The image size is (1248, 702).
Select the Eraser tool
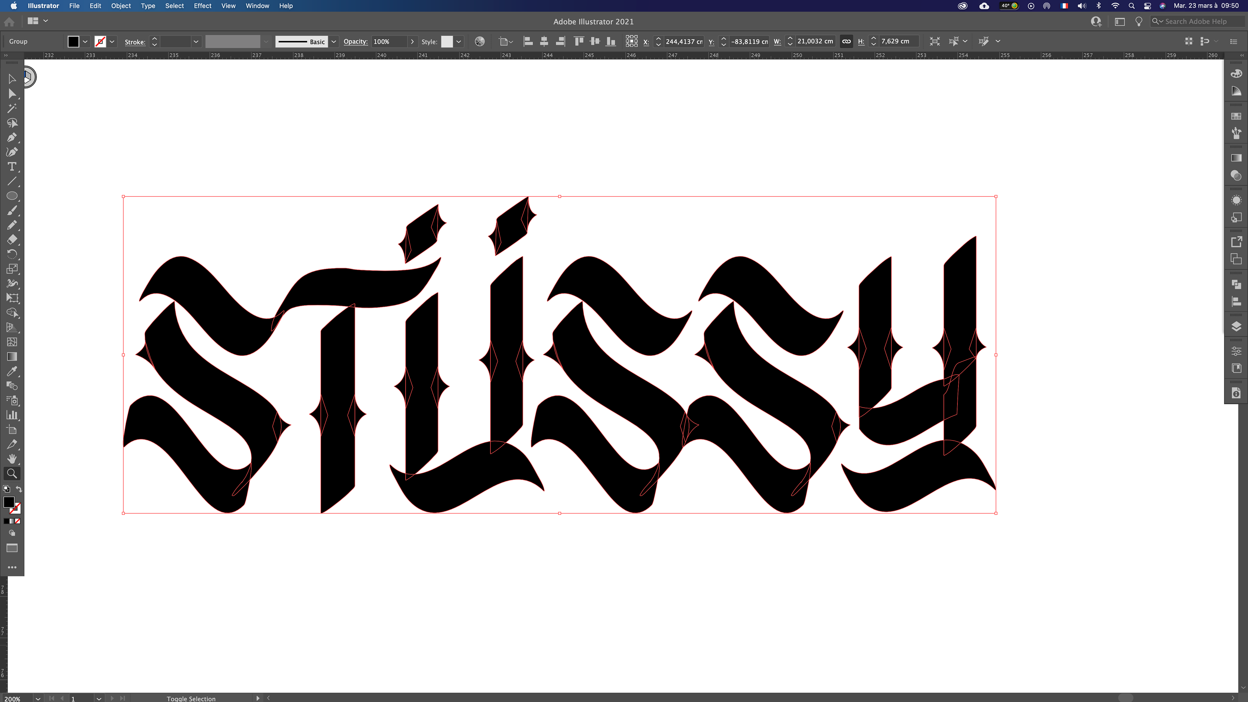(x=12, y=239)
